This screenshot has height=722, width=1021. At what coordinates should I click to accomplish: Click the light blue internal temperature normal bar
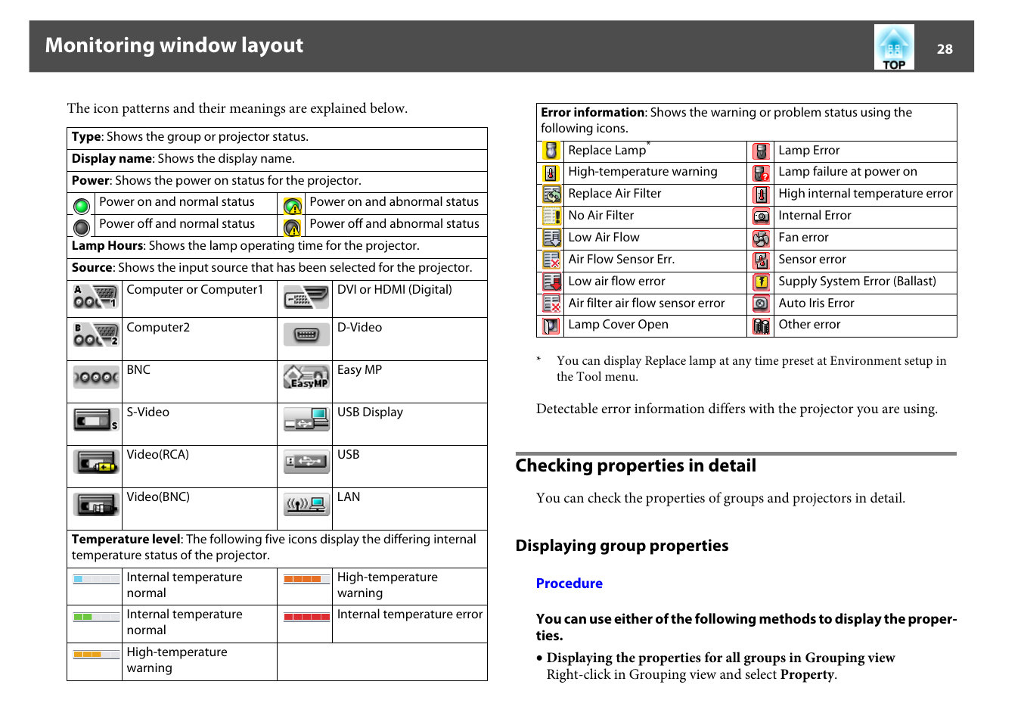tap(96, 579)
